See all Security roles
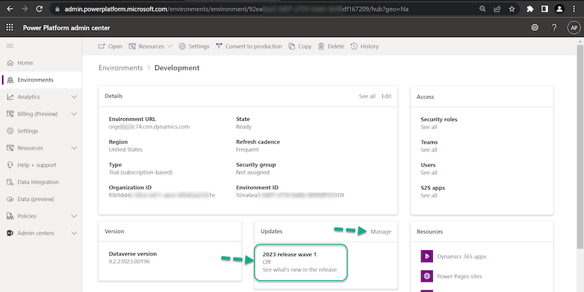This screenshot has width=584, height=292. [x=429, y=127]
